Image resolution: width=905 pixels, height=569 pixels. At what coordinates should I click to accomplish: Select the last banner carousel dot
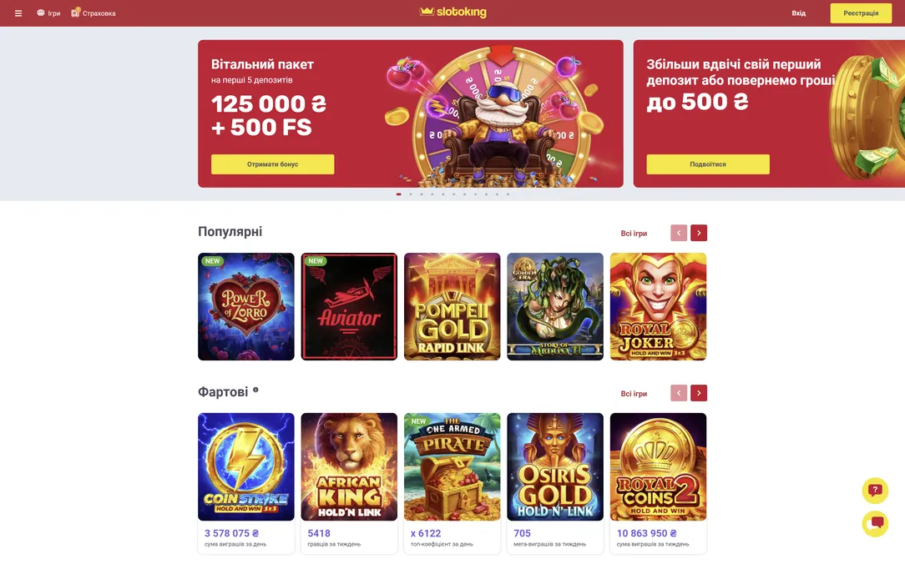pos(508,194)
